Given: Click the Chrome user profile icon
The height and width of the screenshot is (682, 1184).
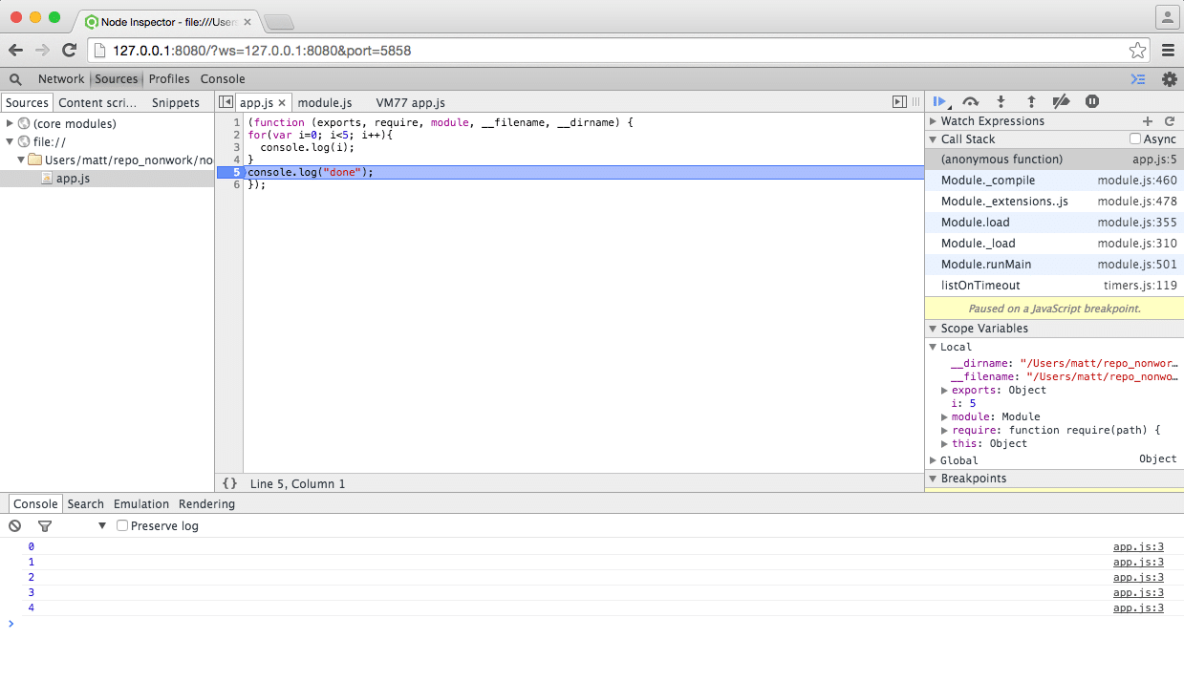Looking at the screenshot, I should 1167,16.
